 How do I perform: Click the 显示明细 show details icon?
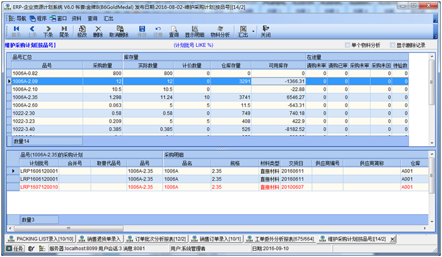[194, 31]
